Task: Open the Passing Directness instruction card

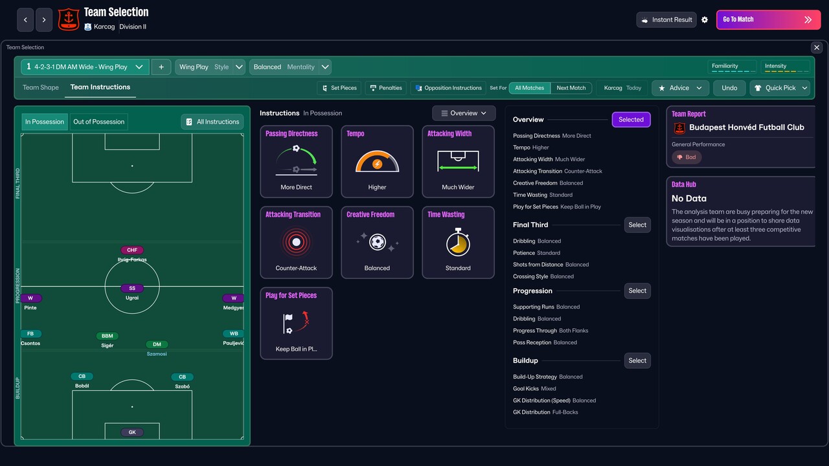Action: point(296,162)
